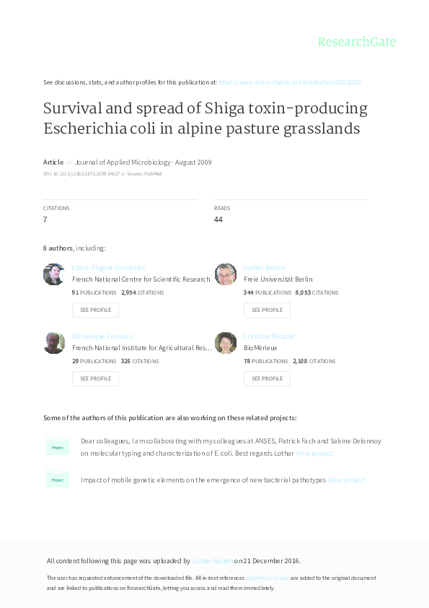Click View project for the ANSES collaboration

pos(314,453)
